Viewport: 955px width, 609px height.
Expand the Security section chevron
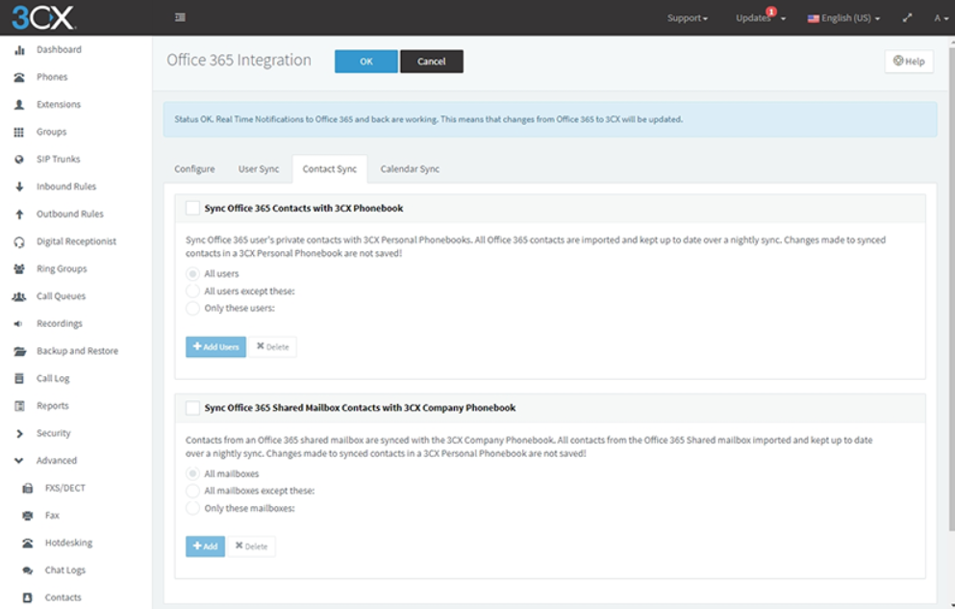click(19, 434)
